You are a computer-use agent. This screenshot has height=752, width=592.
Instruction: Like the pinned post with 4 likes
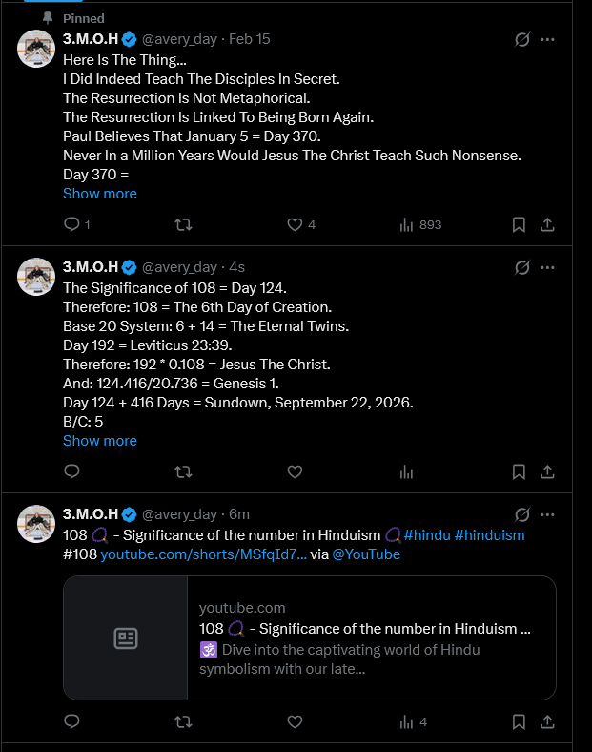tap(295, 224)
